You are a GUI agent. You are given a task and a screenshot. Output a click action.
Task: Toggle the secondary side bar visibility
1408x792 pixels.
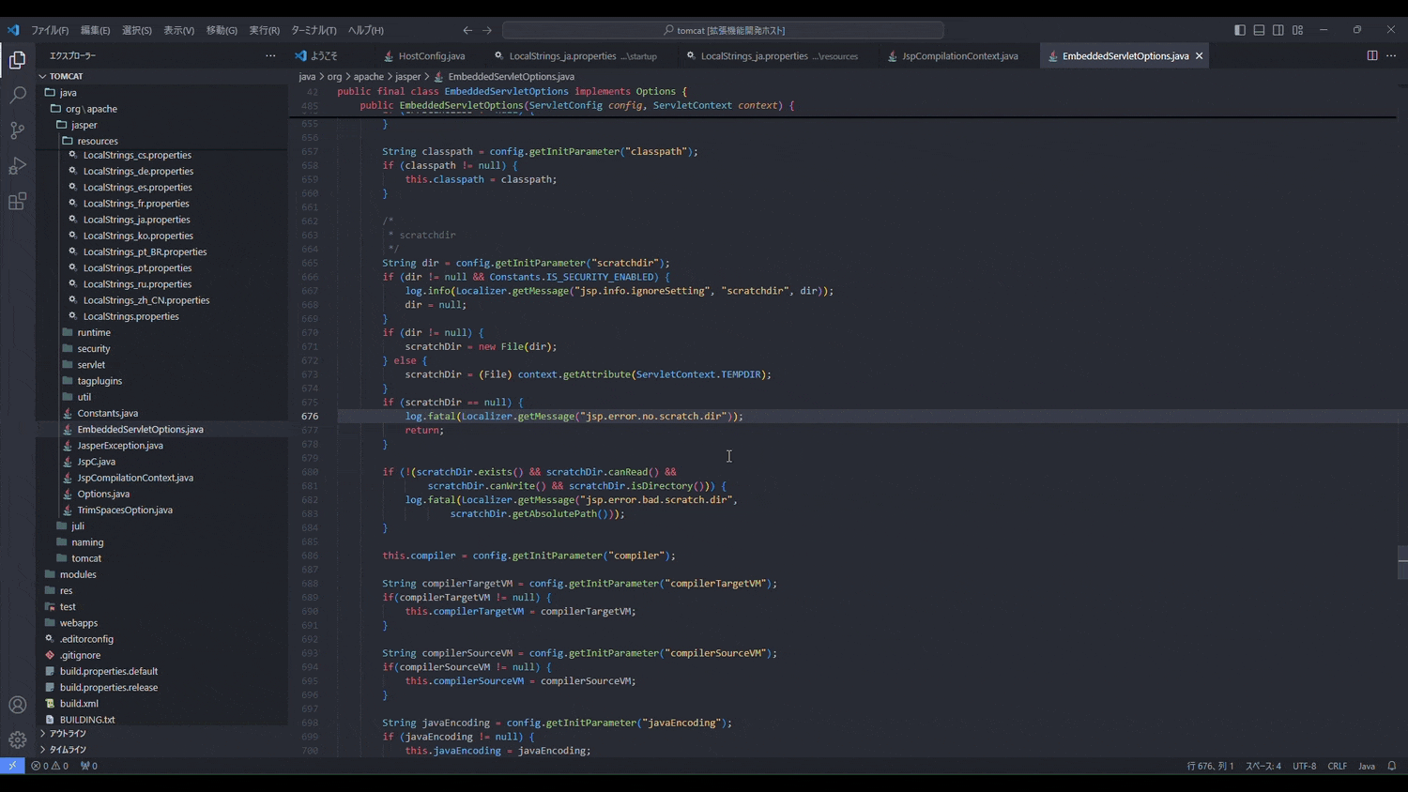[1278, 29]
